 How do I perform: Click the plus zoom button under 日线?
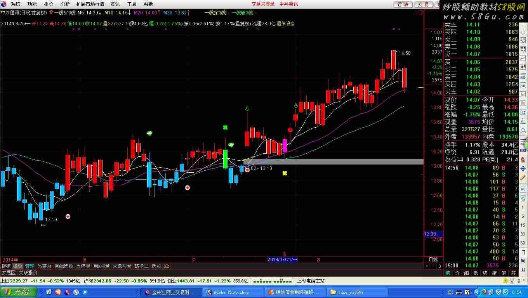point(427,266)
